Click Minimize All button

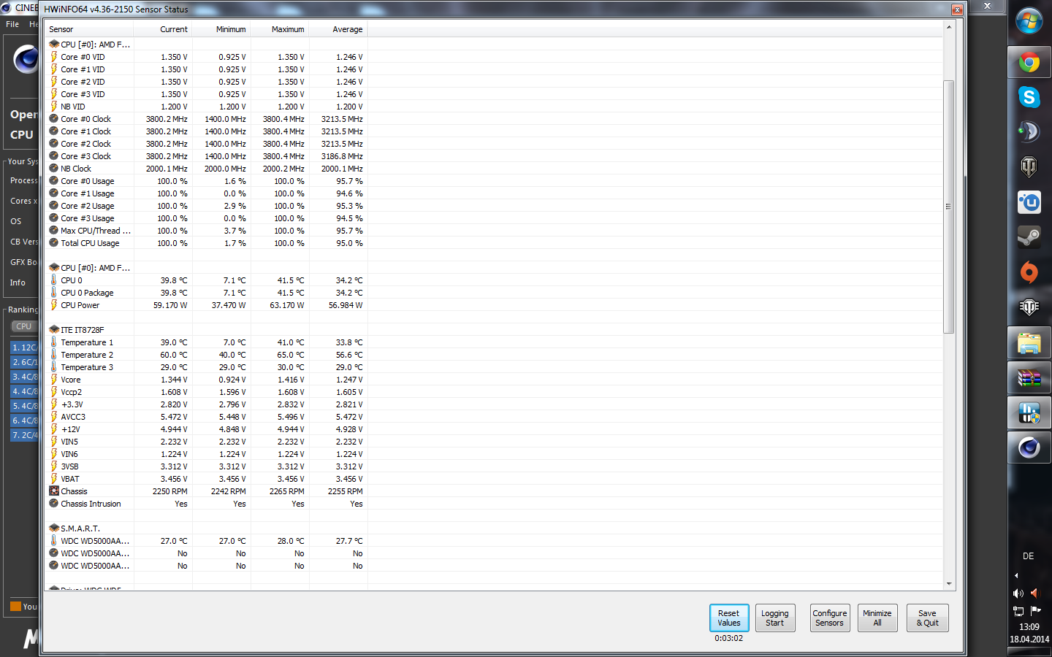[877, 618]
